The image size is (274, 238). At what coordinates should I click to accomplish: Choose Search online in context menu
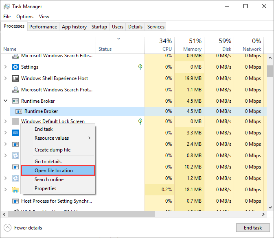point(58,180)
